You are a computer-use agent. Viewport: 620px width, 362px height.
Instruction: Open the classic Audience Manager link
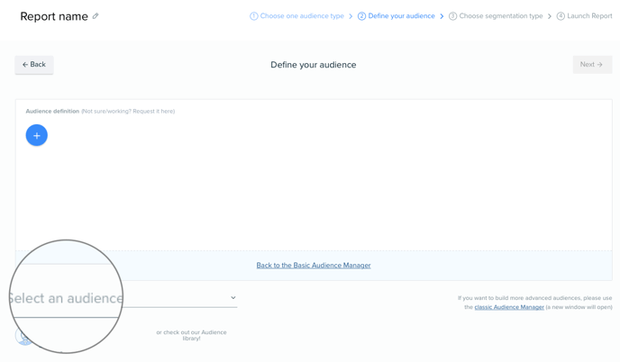509,307
